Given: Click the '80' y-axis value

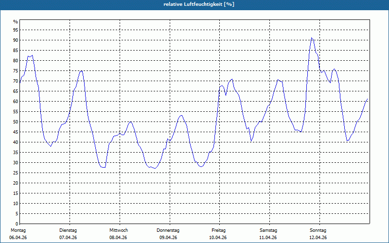Looking at the screenshot, I should [16, 60].
